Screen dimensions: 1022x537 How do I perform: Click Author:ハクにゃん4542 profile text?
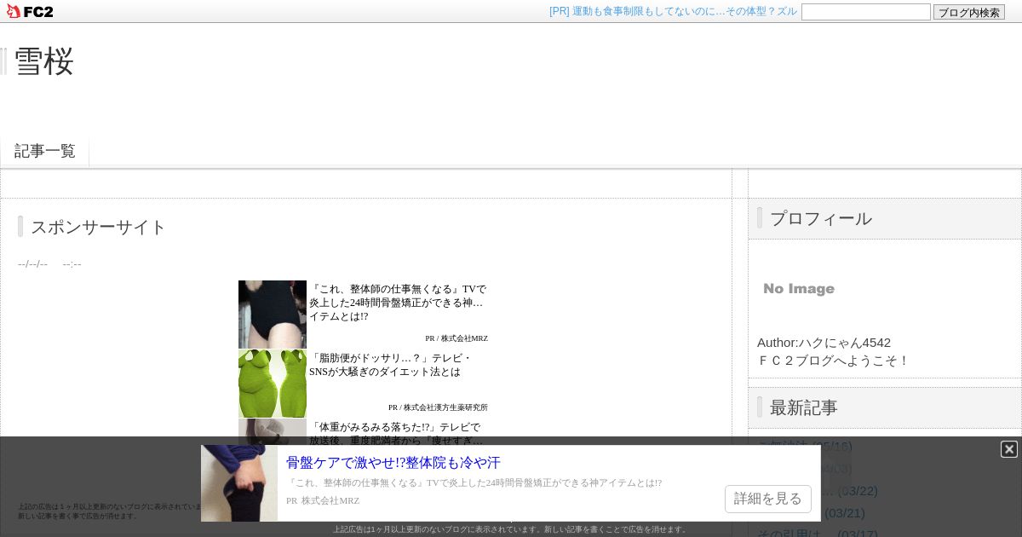coord(824,342)
